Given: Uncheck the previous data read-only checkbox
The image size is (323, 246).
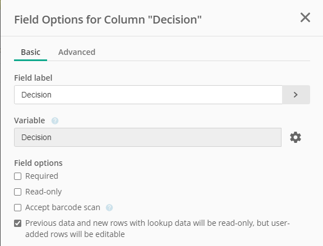Looking at the screenshot, I should [18, 223].
